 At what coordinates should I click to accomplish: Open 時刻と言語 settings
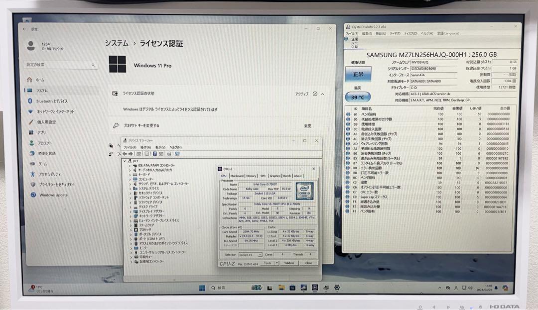[42, 153]
